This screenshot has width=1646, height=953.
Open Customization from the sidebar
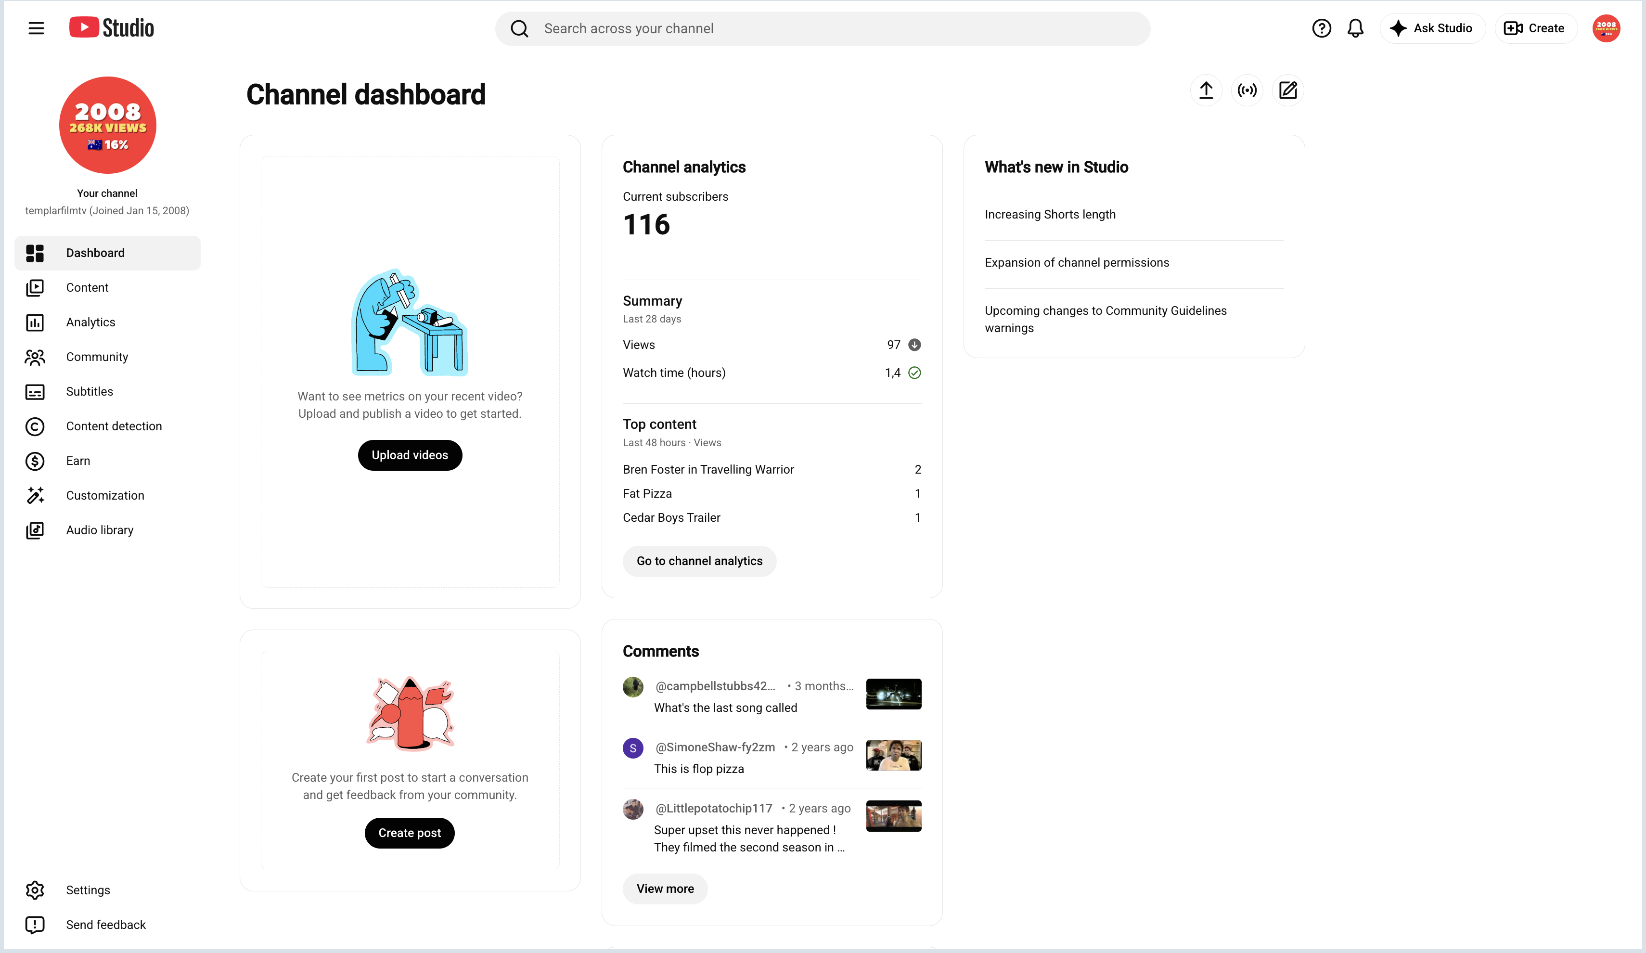point(105,495)
